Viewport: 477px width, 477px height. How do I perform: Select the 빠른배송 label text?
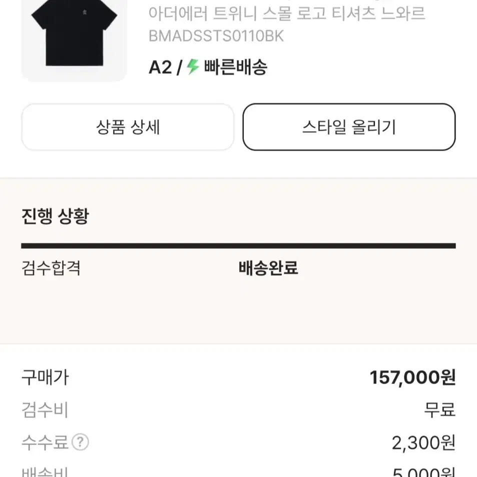tap(235, 67)
